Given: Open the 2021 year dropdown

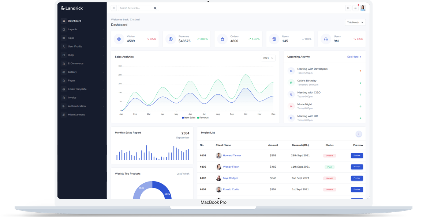Looking at the screenshot, I should (x=268, y=58).
